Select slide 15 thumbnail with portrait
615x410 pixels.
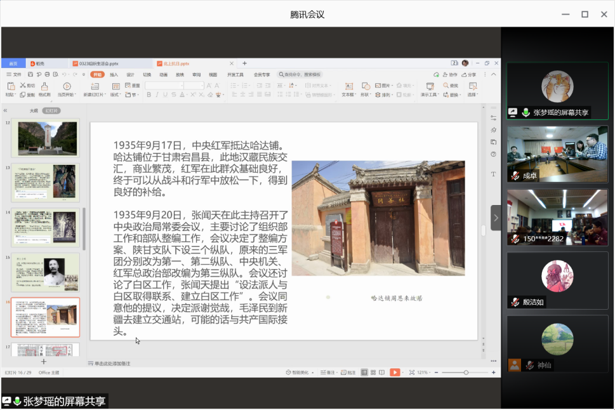coord(46,272)
